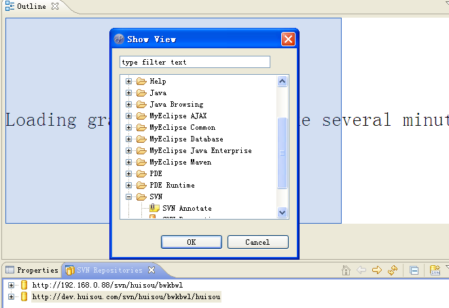Click the Show View dialog title icon
This screenshot has height=308, width=449.
pos(119,39)
